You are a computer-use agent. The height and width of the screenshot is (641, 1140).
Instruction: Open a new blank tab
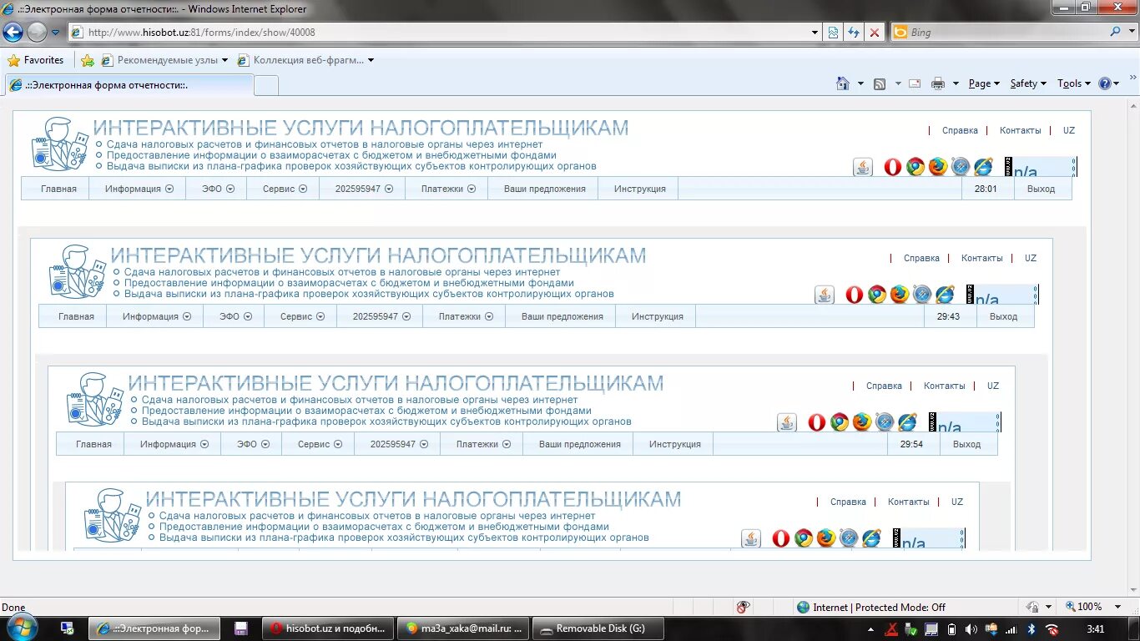tap(266, 85)
